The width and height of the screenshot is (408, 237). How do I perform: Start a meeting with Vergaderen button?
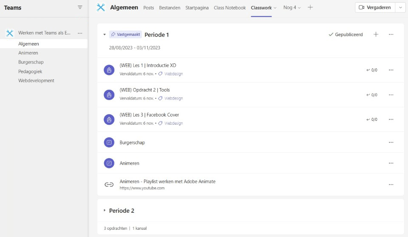point(375,7)
